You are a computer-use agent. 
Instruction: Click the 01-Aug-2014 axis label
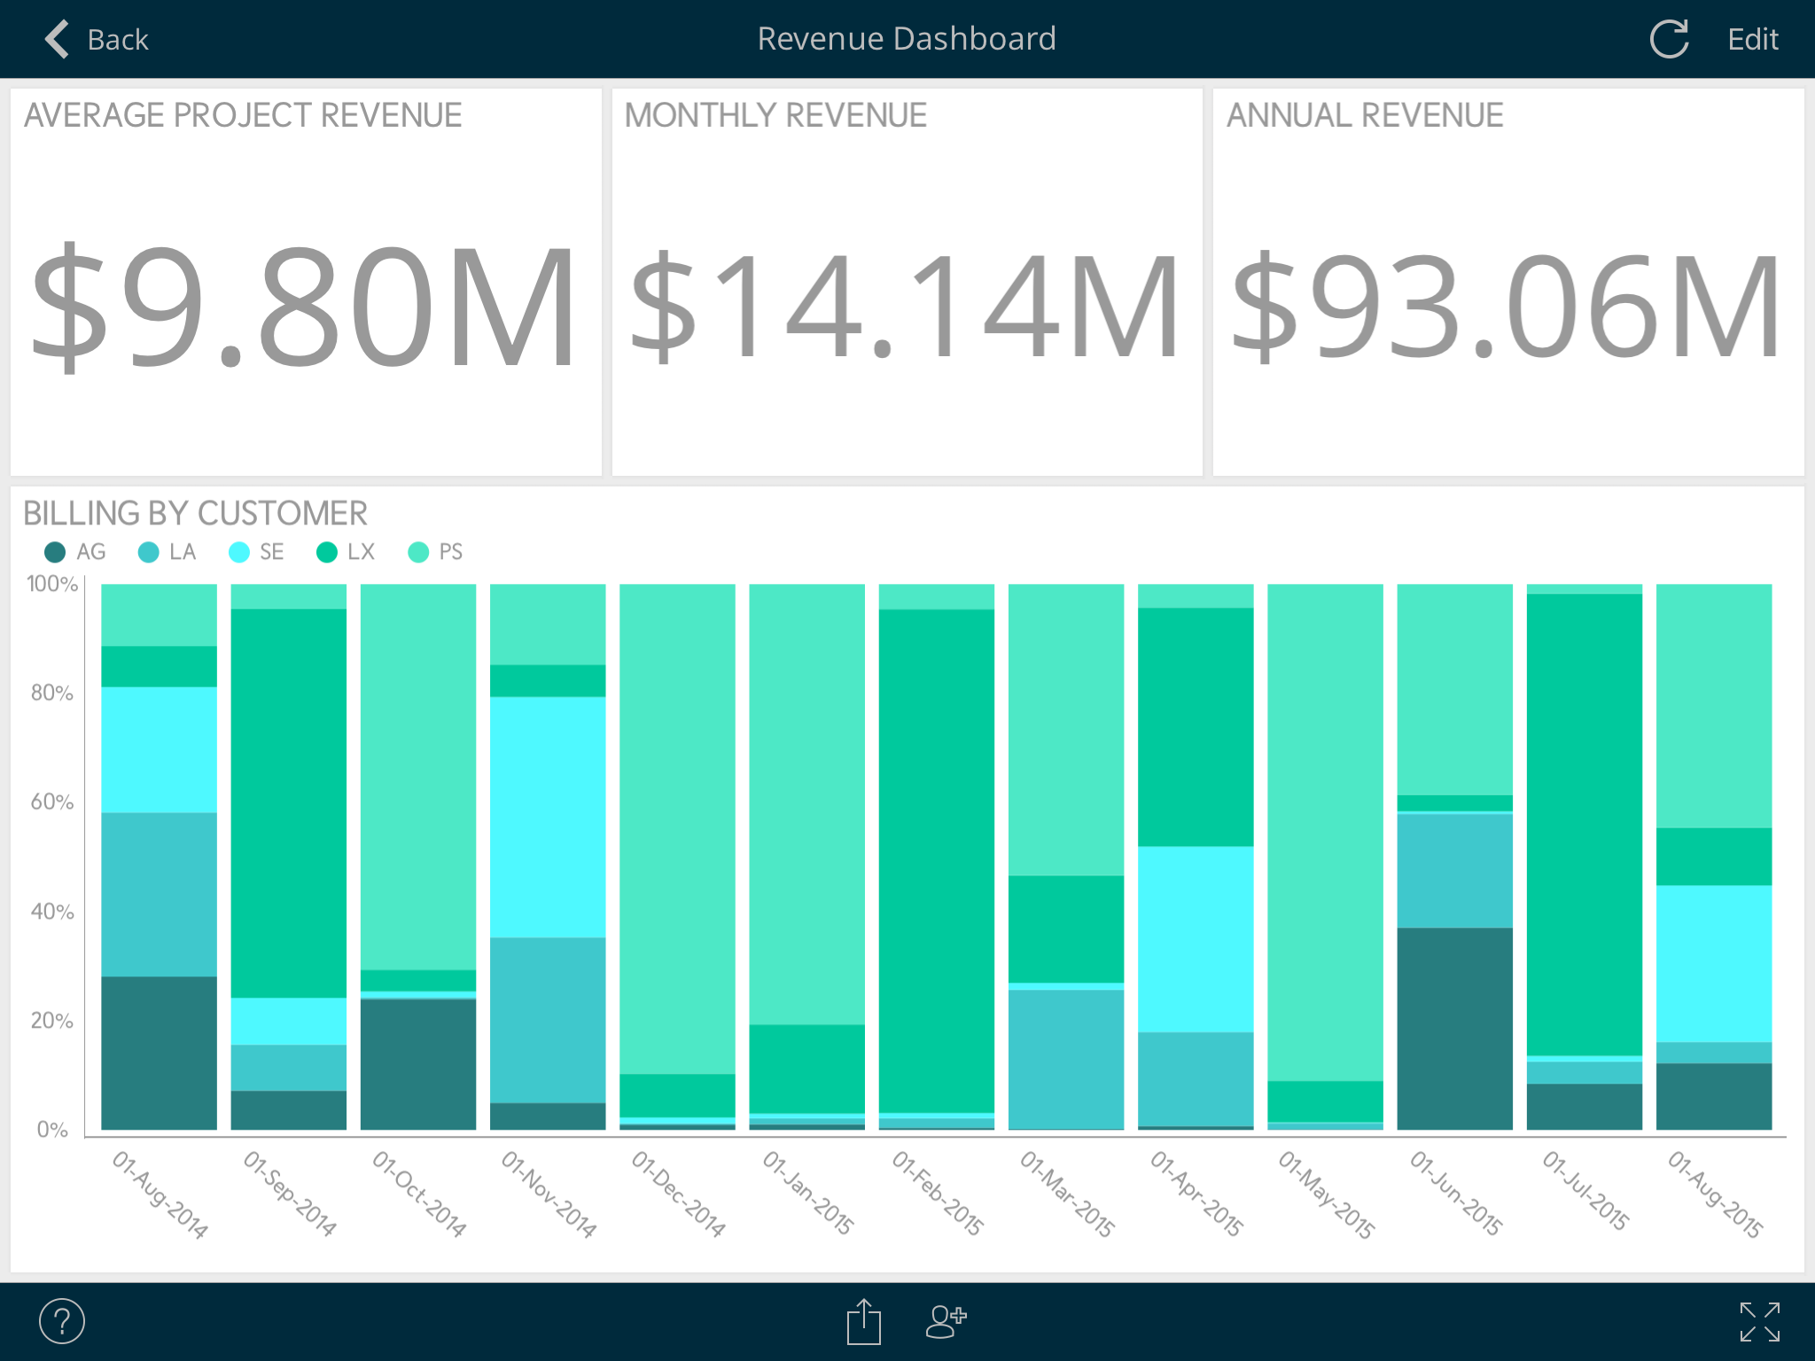click(160, 1194)
